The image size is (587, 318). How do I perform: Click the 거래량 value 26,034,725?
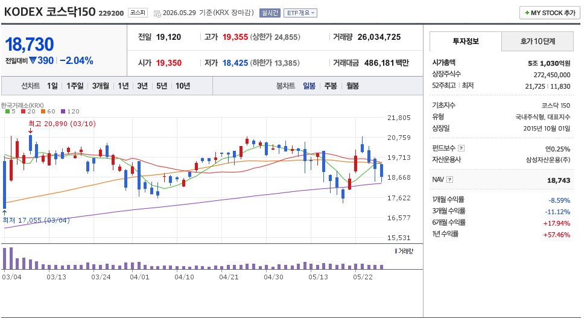pyautogui.click(x=379, y=37)
